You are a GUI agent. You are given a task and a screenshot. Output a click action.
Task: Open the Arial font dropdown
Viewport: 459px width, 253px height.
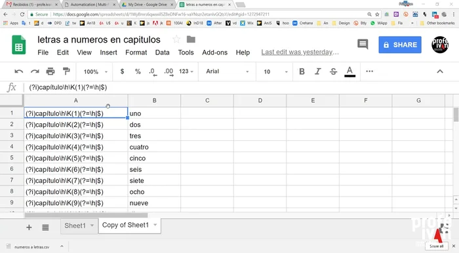click(228, 71)
